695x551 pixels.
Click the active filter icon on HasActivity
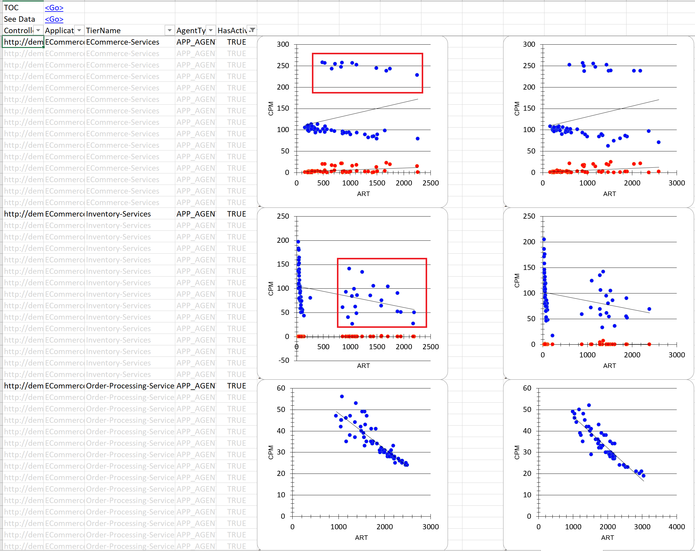click(x=252, y=31)
